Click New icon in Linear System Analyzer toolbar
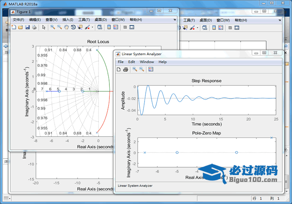The height and width of the screenshot is (204, 292). tap(118, 69)
